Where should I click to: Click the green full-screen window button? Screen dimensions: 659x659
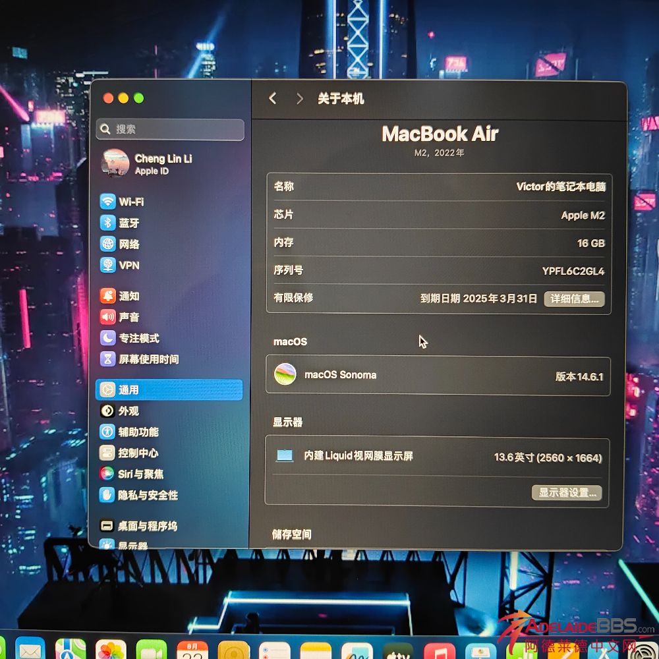point(138,98)
